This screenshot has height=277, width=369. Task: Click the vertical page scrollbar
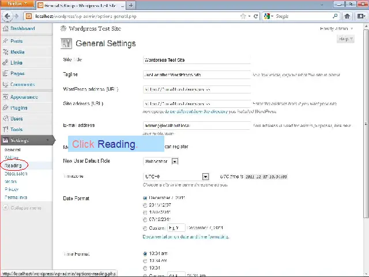click(366, 125)
